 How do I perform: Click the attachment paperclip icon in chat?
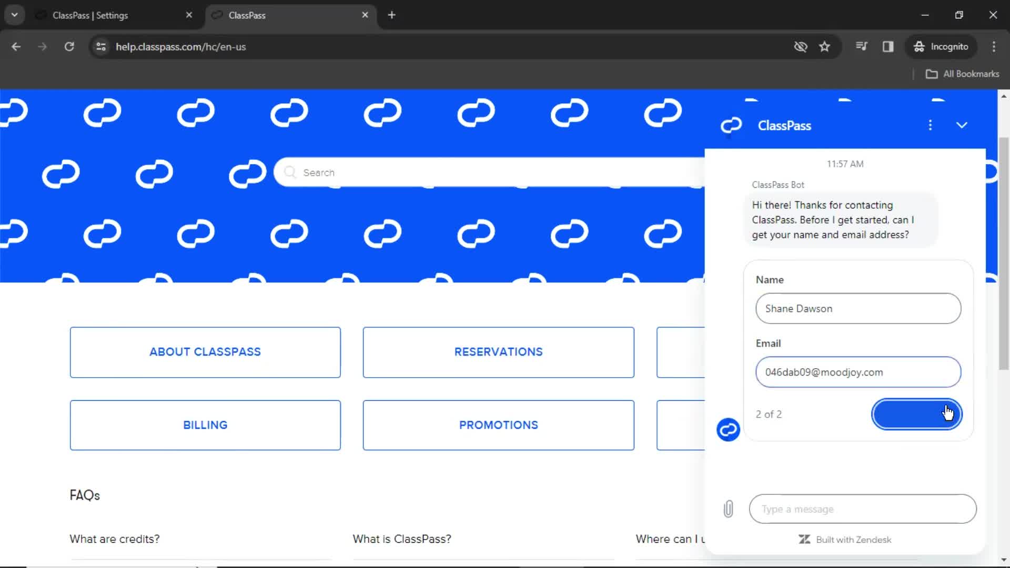[x=729, y=509]
